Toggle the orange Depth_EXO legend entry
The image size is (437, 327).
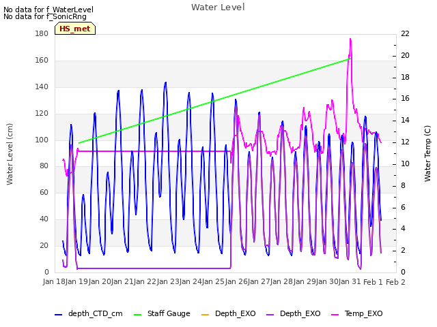[x=228, y=313]
